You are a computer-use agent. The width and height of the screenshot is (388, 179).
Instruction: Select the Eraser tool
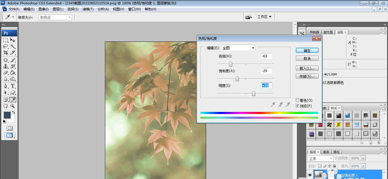pyautogui.click(x=5, y=72)
